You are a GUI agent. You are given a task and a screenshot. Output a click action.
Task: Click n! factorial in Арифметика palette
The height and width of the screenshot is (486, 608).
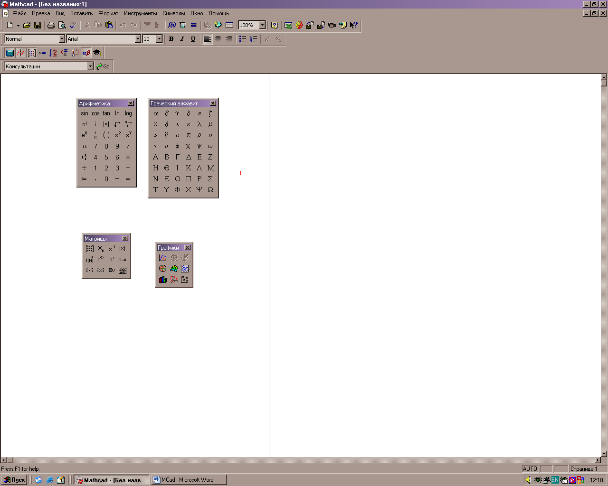[85, 124]
